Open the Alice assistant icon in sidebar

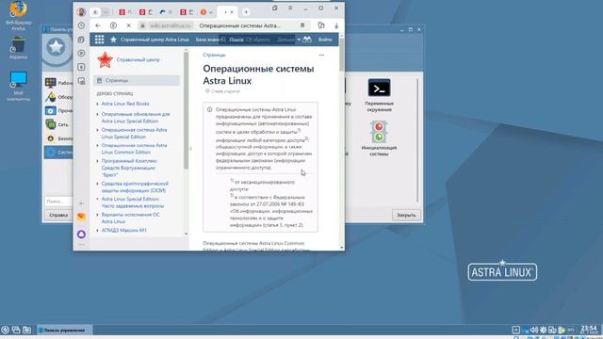click(81, 234)
